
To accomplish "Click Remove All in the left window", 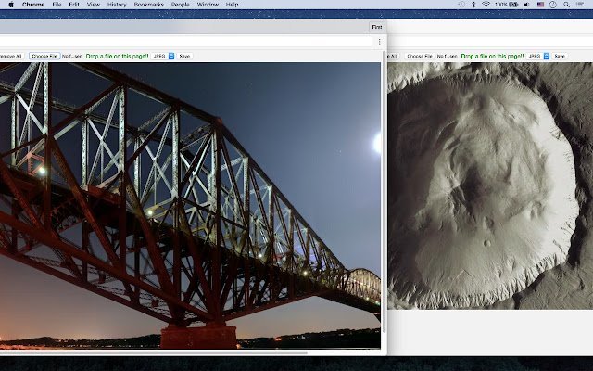I will 12,56.
